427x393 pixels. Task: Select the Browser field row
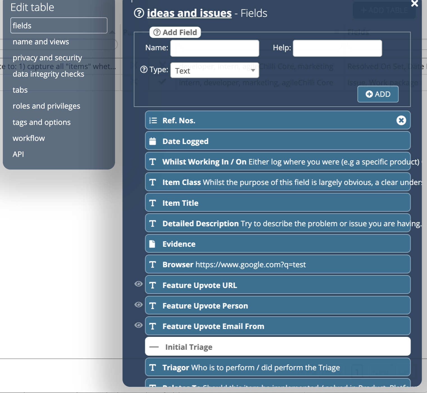click(x=278, y=264)
